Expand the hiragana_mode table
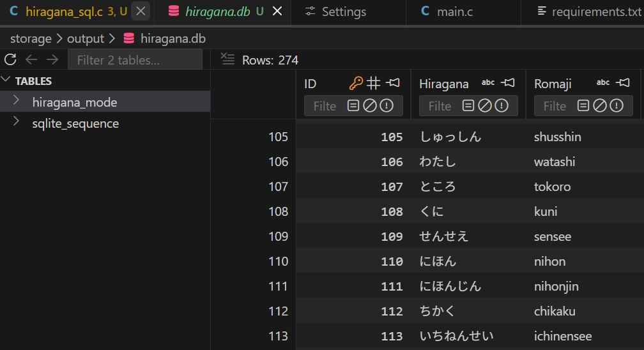Image resolution: width=644 pixels, height=350 pixels. point(17,102)
